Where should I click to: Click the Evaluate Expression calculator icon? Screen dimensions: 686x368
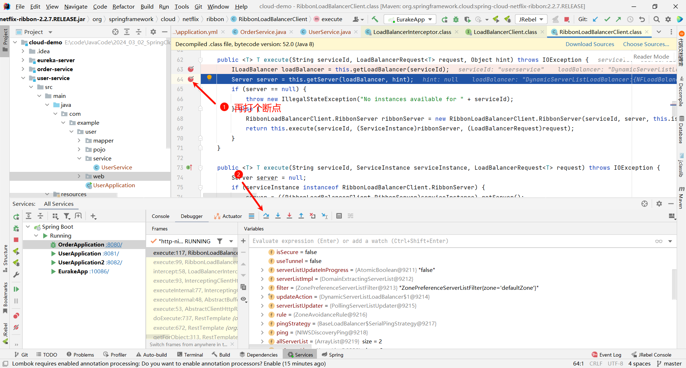(339, 216)
